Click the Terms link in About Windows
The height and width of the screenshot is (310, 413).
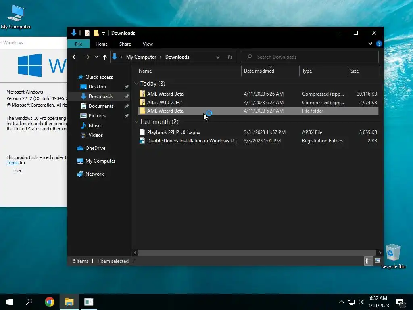pyautogui.click(x=13, y=163)
